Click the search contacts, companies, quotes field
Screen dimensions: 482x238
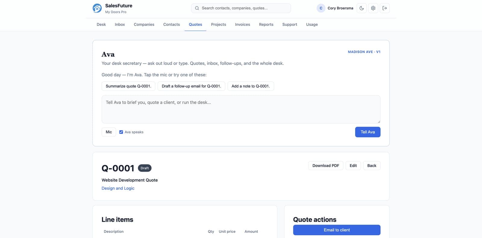241,8
